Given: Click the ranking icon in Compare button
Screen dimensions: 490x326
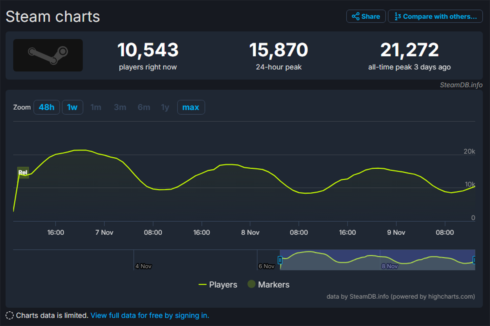Looking at the screenshot, I should 397,16.
